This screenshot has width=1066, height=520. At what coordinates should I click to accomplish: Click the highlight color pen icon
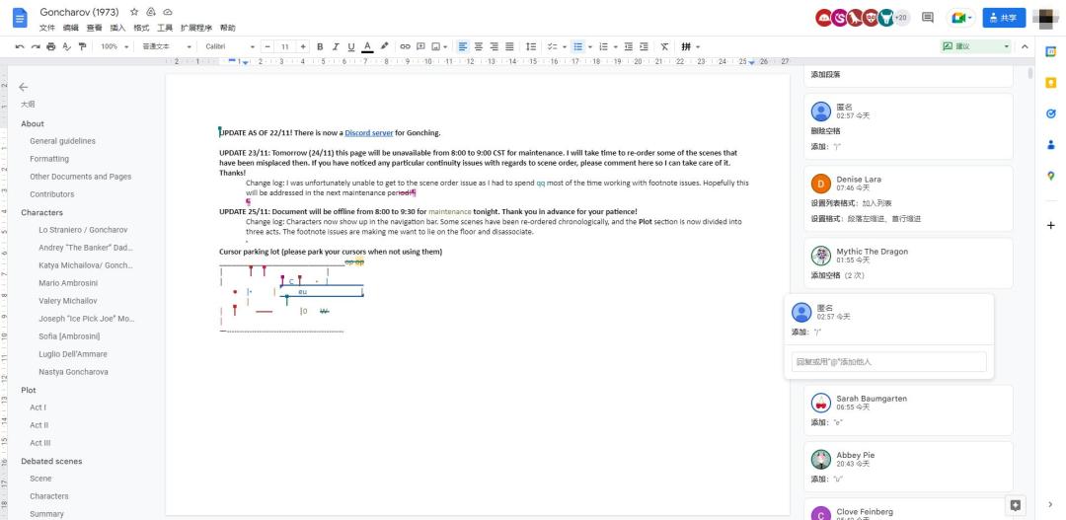[384, 46]
